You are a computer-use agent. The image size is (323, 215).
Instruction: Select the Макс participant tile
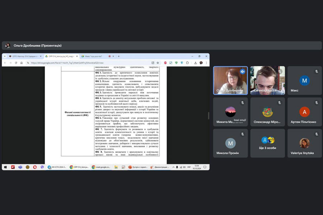pos(305,80)
